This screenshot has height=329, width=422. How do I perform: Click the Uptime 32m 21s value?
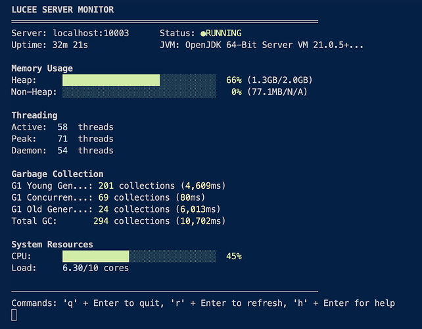pos(87,45)
